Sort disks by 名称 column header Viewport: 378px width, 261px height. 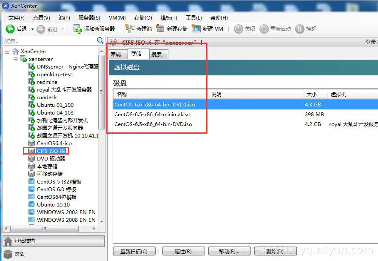[160, 95]
